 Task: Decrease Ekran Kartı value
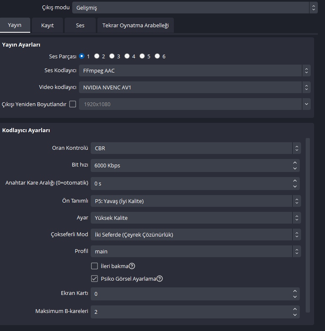pyautogui.click(x=295, y=297)
